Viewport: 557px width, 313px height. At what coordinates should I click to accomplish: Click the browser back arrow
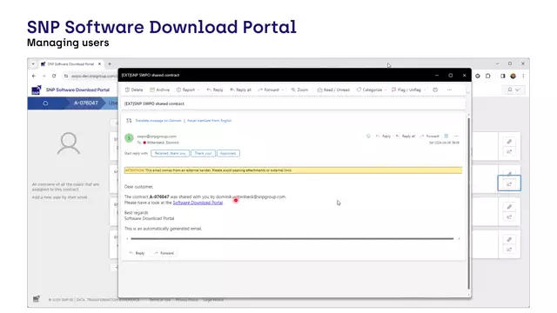34,76
